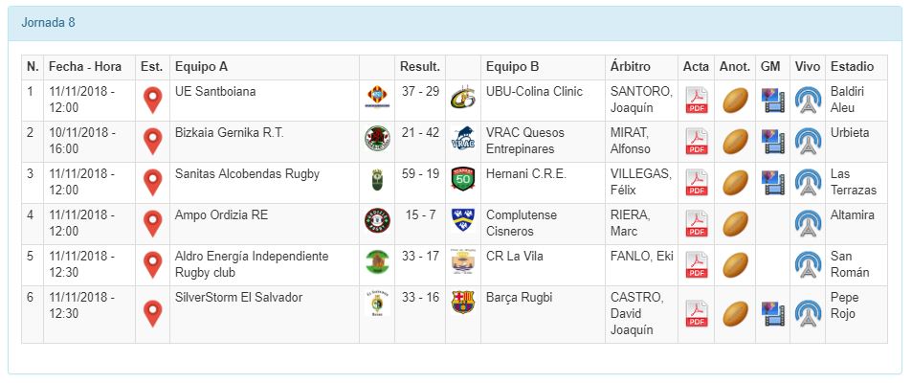Click the Jornada 8 panel header
The image size is (912, 383).
(x=48, y=21)
